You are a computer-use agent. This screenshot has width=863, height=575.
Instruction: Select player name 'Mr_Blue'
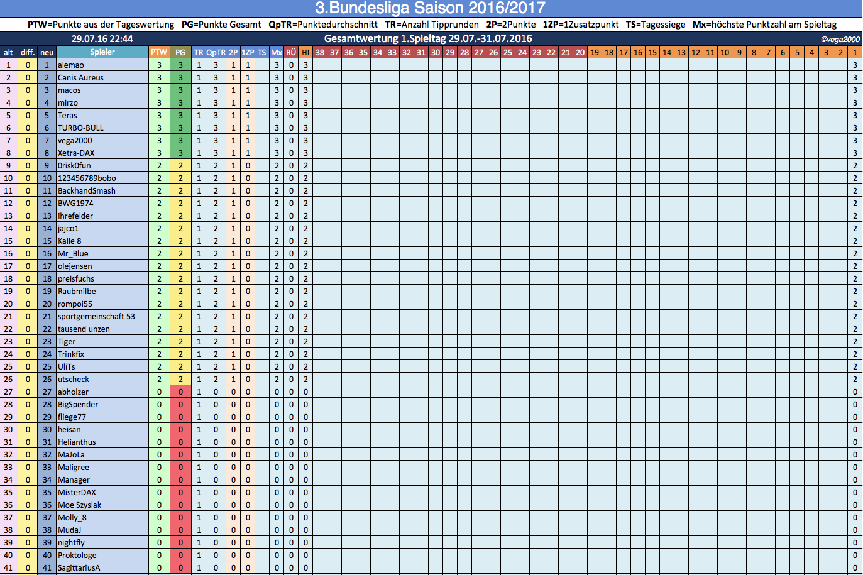pyautogui.click(x=73, y=253)
